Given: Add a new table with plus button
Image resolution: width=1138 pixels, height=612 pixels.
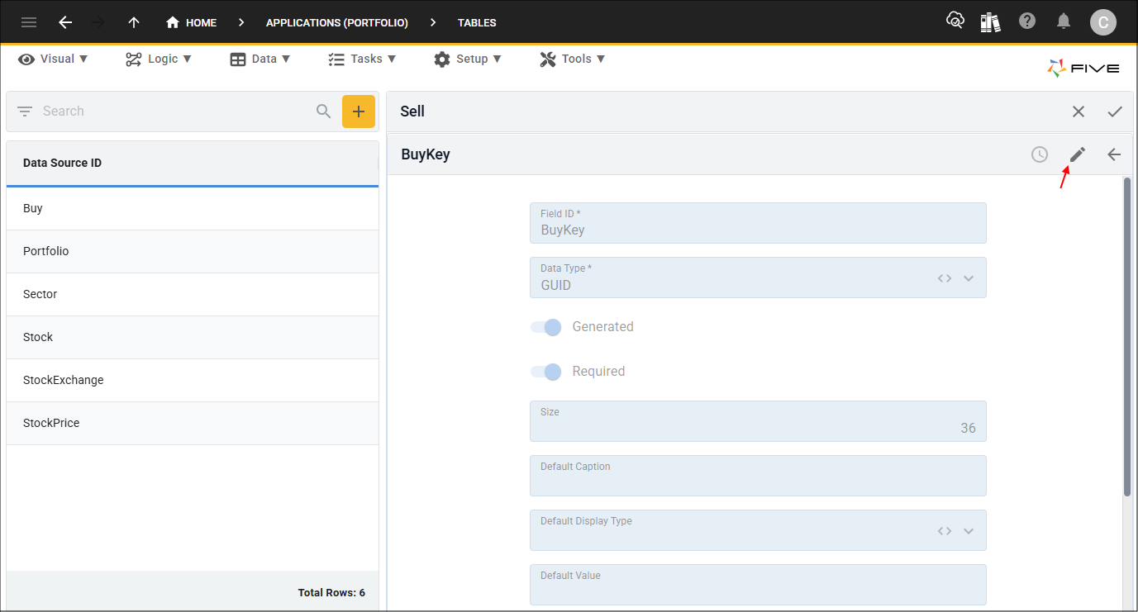Looking at the screenshot, I should pyautogui.click(x=359, y=111).
